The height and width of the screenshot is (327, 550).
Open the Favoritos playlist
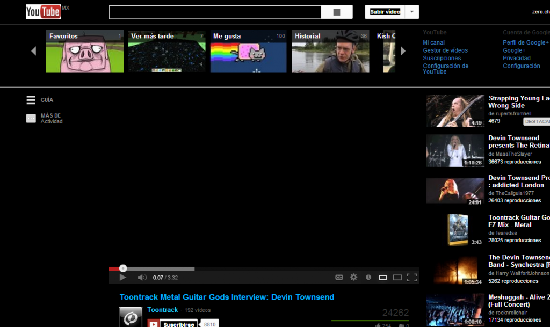click(x=84, y=51)
